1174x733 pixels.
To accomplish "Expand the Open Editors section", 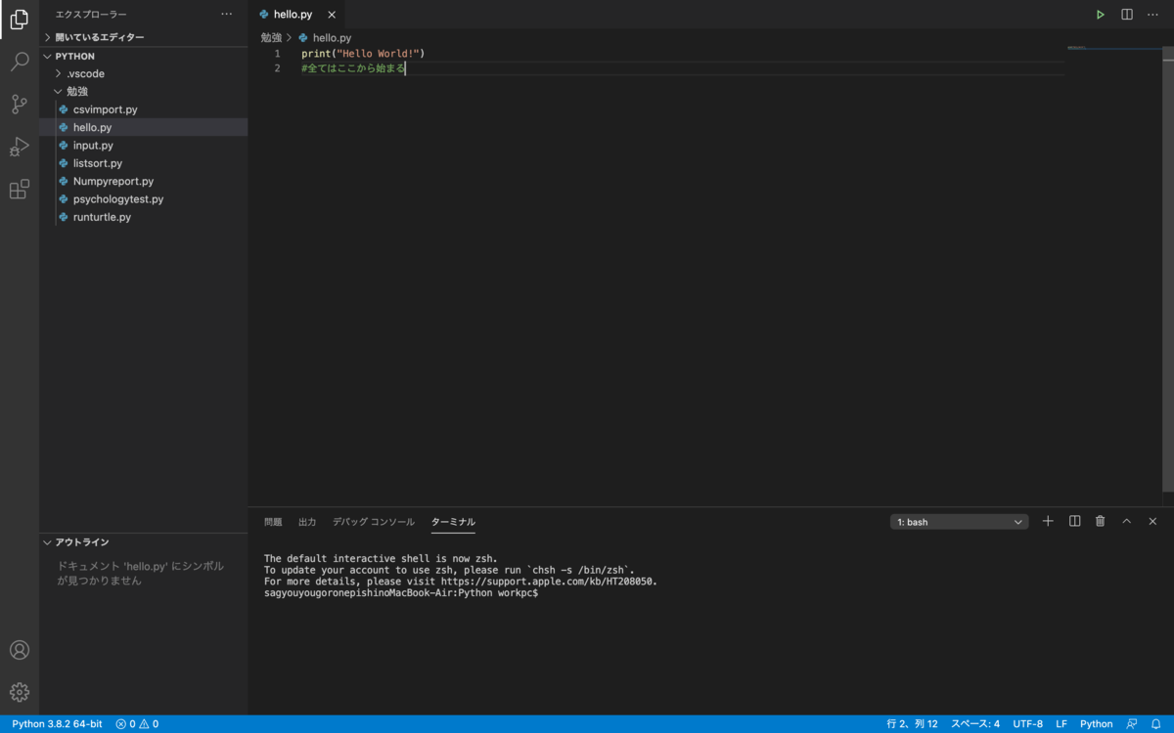I will click(144, 37).
